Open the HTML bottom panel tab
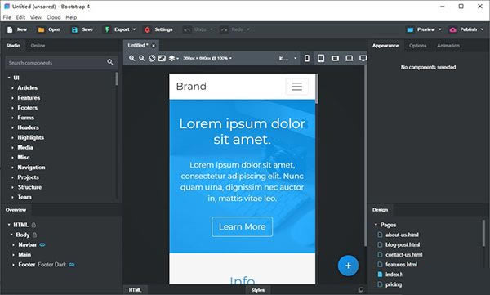This screenshot has width=490, height=295. [x=135, y=290]
